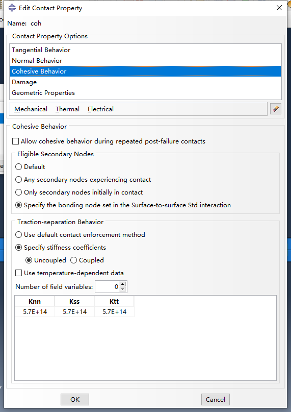Close the Edit Contact Property dialog
Viewport: 291px width, 412px height.
pos(279,8)
